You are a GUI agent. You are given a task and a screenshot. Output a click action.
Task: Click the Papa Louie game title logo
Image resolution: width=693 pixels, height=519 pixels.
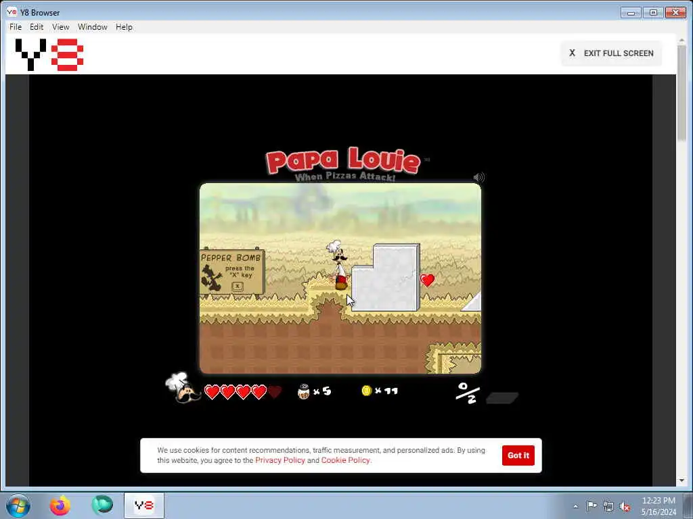pyautogui.click(x=343, y=164)
